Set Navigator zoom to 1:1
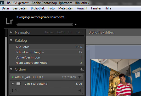 point(70,33)
